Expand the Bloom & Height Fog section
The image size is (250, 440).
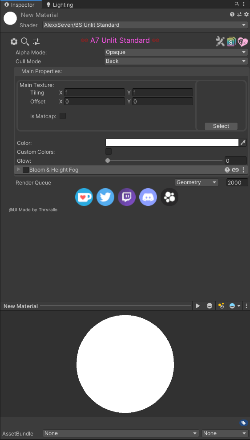pos(19,169)
